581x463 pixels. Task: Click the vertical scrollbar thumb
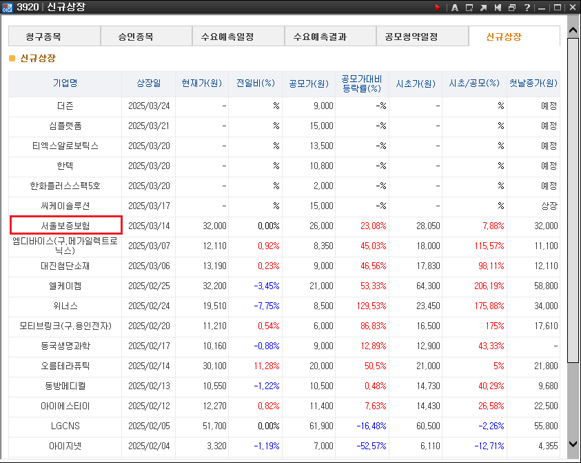[x=573, y=199]
